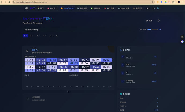The image size is (185, 112).
Task: Click the grid icon on right edge
Action: tap(182, 37)
